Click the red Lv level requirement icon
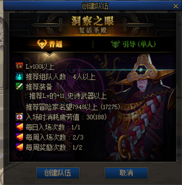 pyautogui.click(x=19, y=66)
